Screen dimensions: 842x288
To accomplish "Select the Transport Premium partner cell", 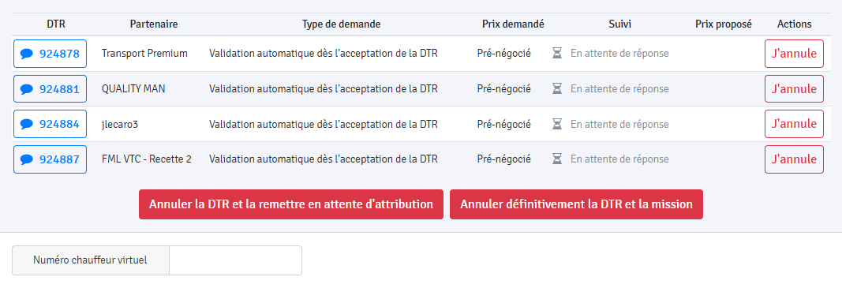I will 144,53.
